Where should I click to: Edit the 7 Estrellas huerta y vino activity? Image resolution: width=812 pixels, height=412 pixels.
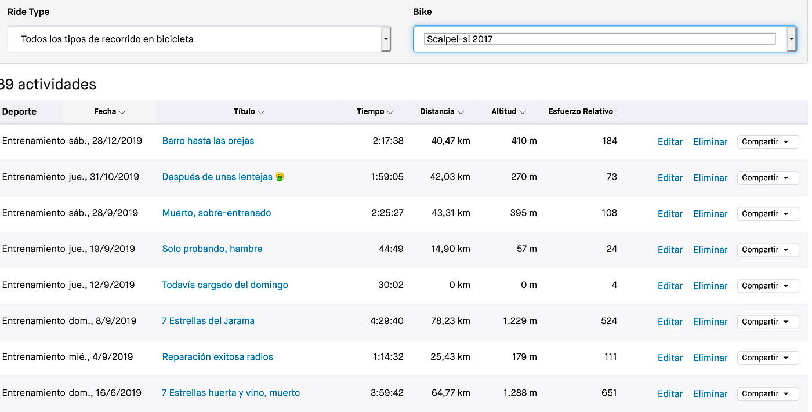tap(670, 393)
